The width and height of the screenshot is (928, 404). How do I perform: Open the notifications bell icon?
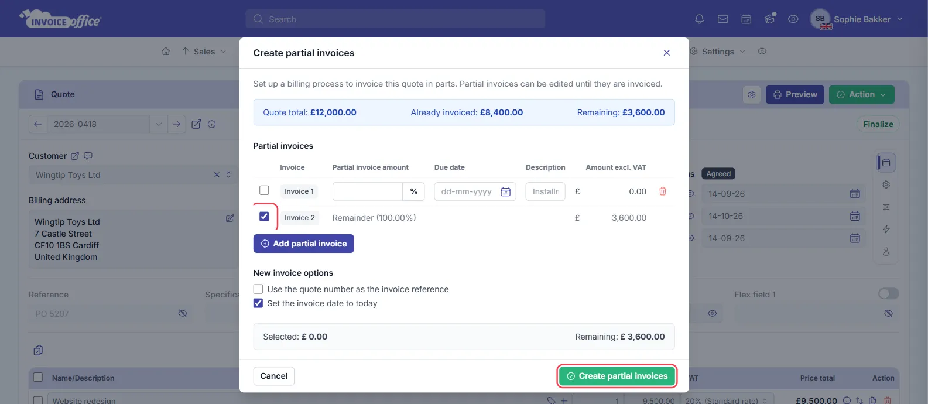click(x=699, y=19)
